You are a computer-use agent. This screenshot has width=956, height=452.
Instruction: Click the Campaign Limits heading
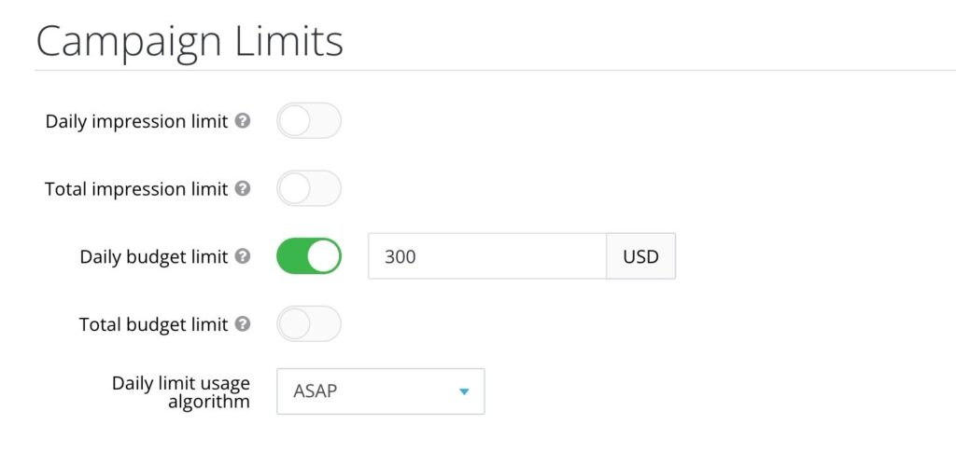[190, 41]
